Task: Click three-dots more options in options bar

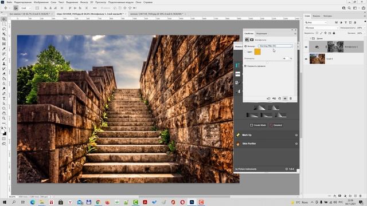Action: tap(95, 8)
